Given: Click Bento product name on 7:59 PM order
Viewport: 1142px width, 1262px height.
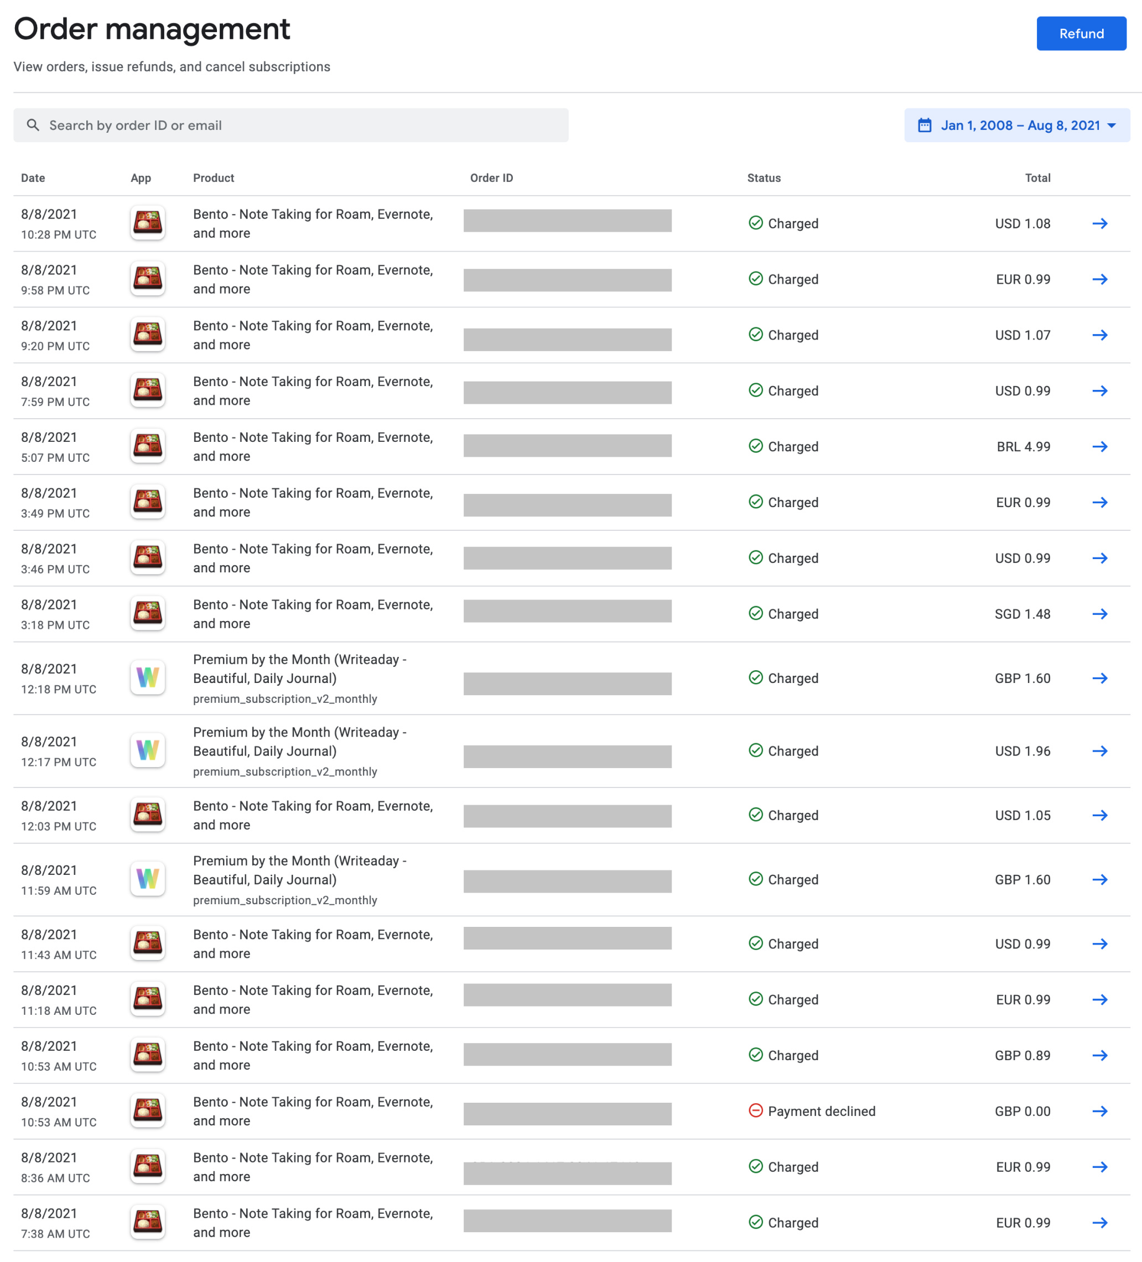Looking at the screenshot, I should pyautogui.click(x=313, y=390).
